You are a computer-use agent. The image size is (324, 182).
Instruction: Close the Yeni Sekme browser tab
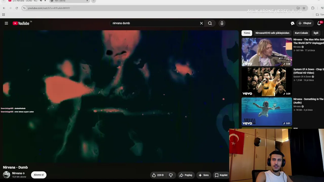coord(87,1)
